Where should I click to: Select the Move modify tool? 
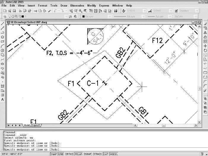205,46
